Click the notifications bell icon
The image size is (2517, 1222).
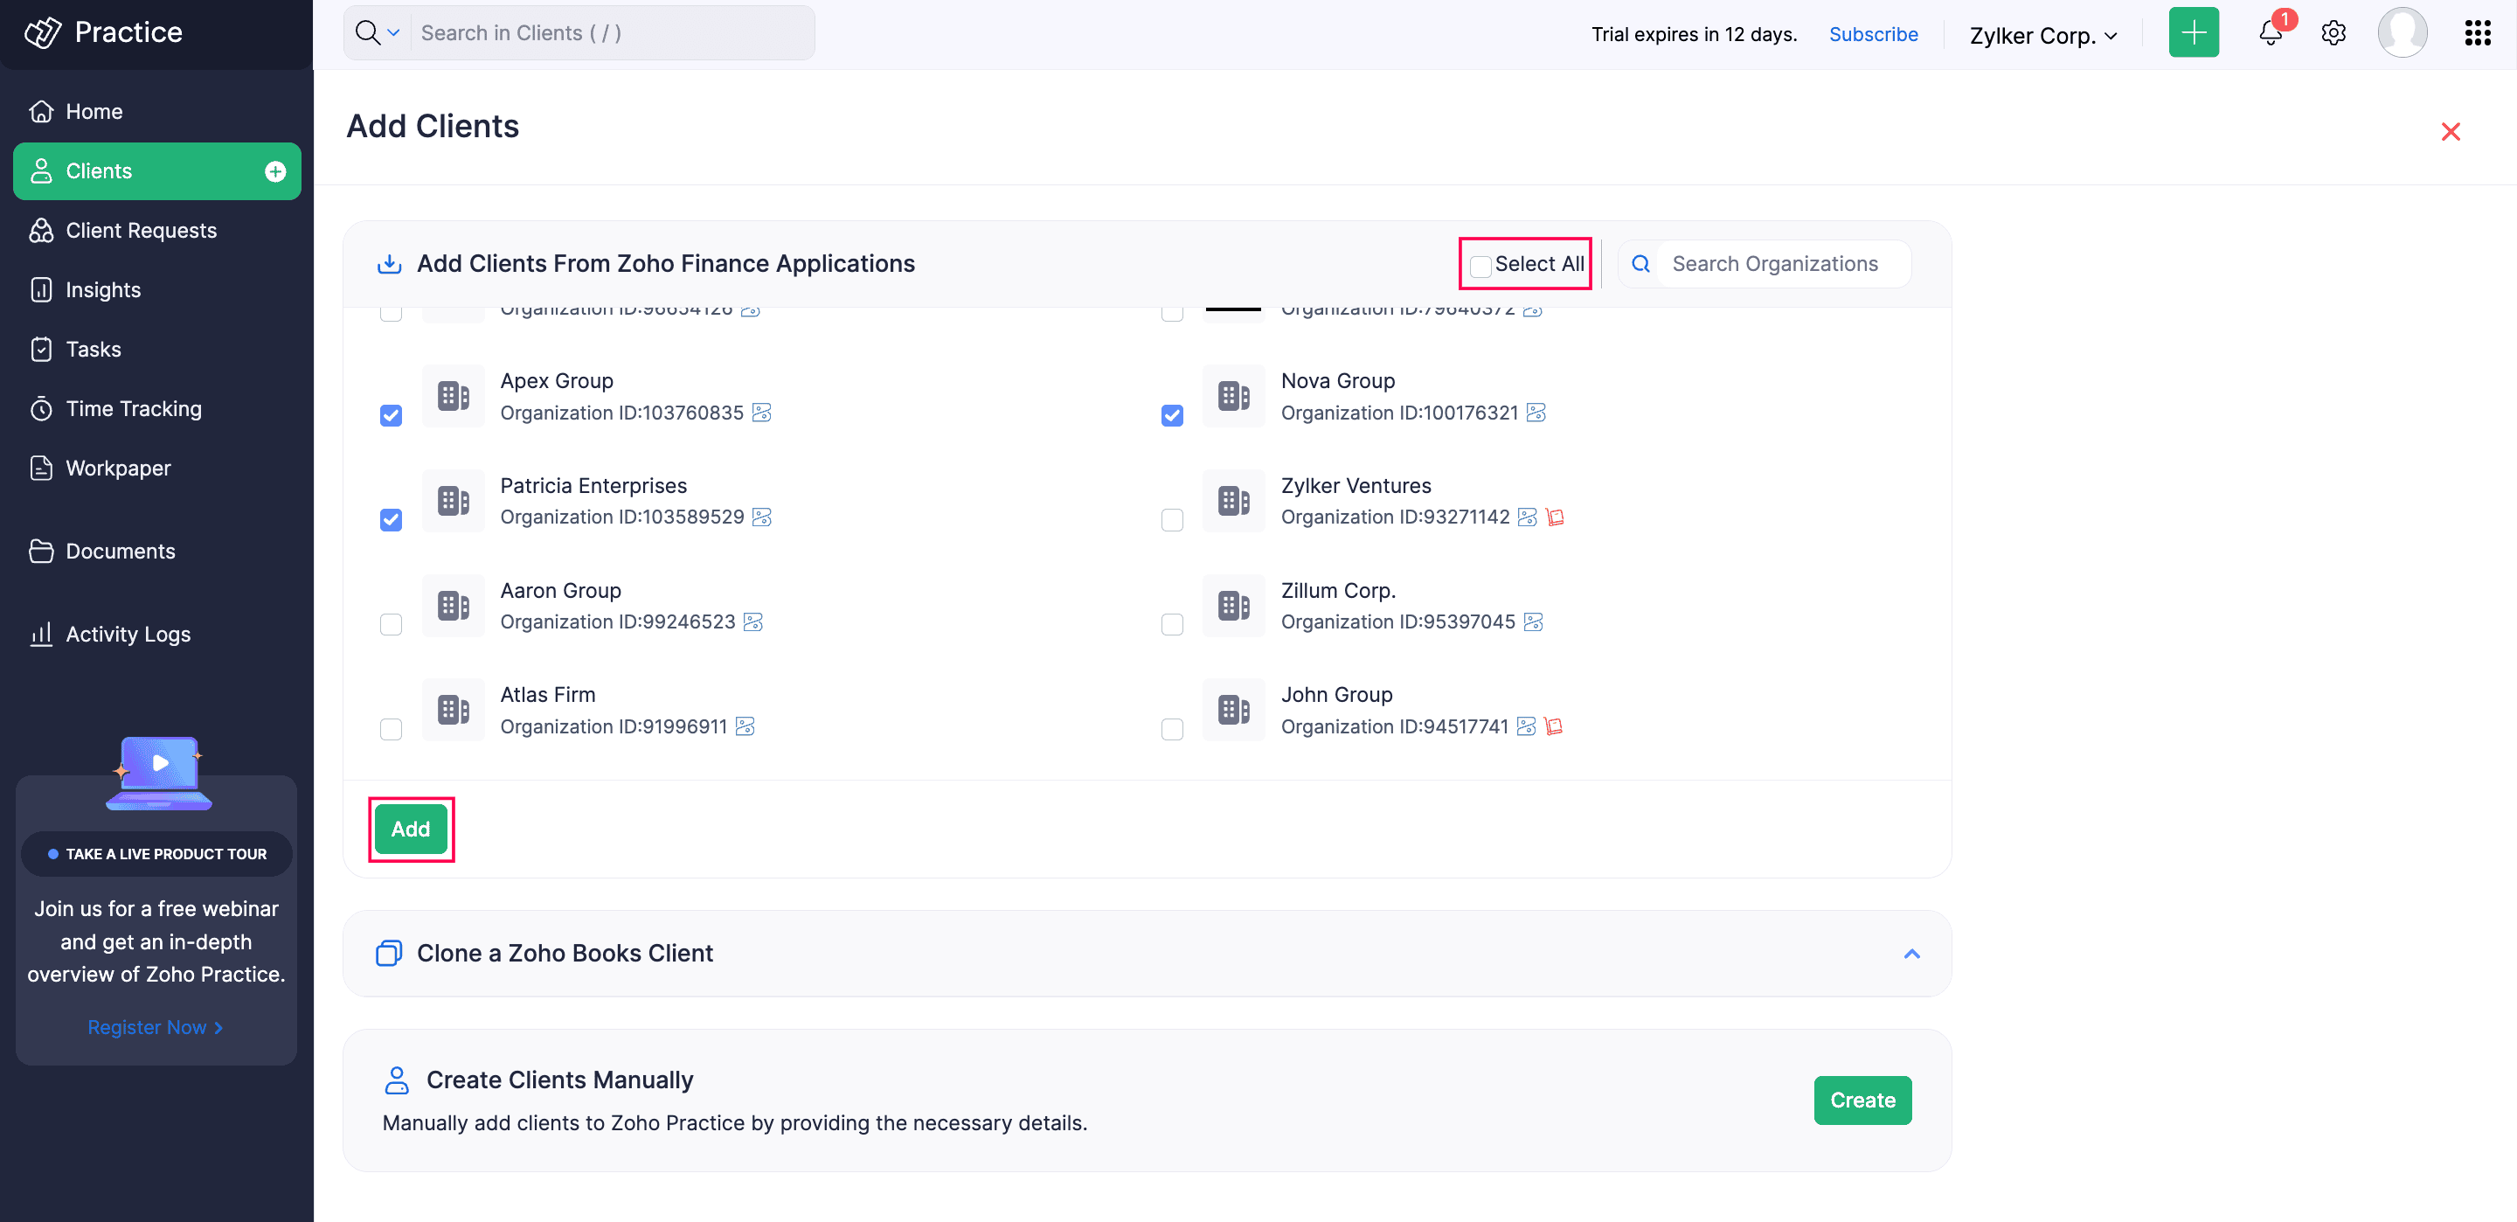click(2269, 32)
